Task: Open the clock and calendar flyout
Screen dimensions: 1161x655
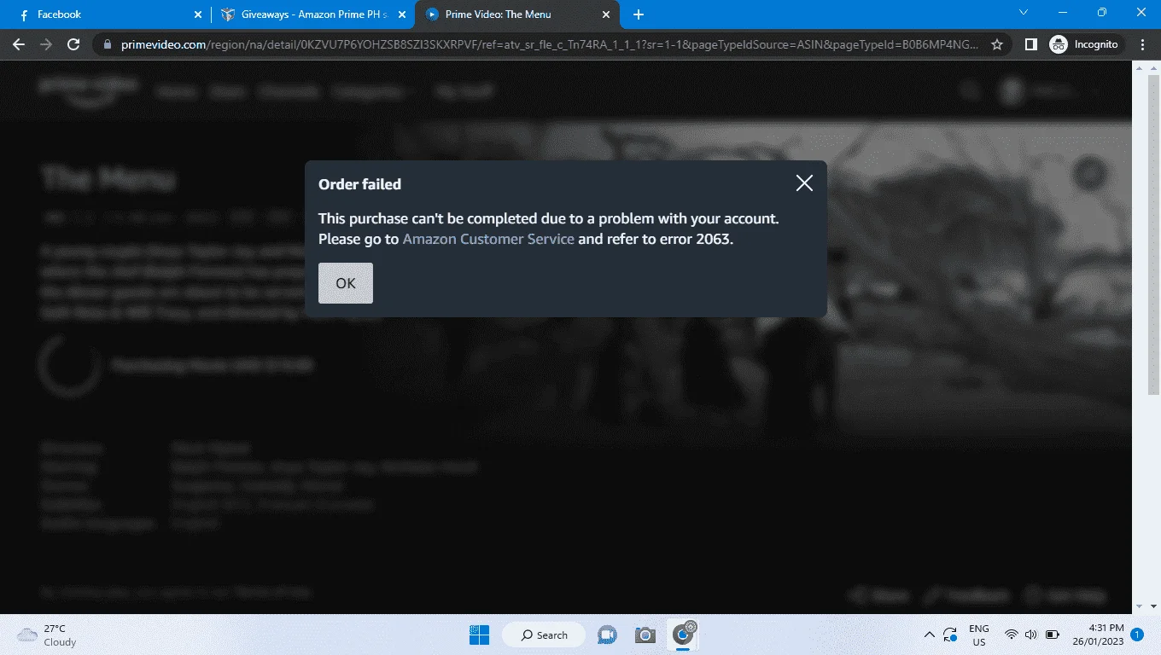Action: [x=1098, y=635]
